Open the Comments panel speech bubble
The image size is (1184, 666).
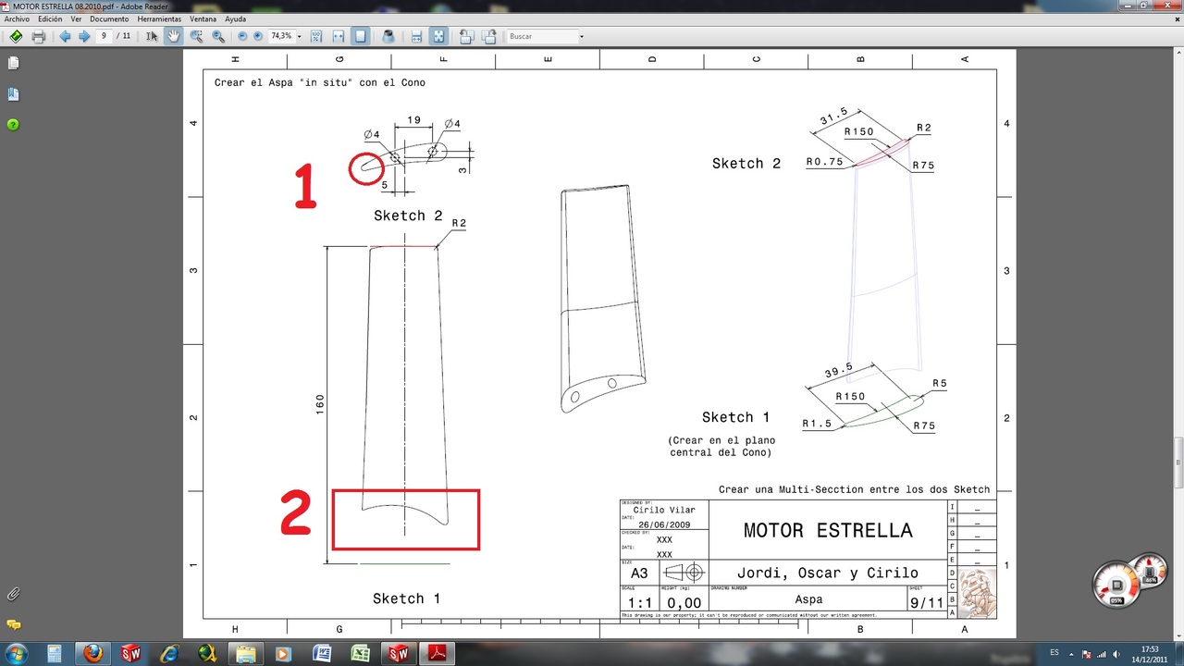coord(13,624)
